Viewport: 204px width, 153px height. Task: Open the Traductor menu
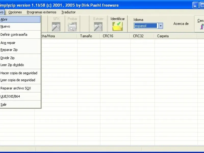point(68,12)
